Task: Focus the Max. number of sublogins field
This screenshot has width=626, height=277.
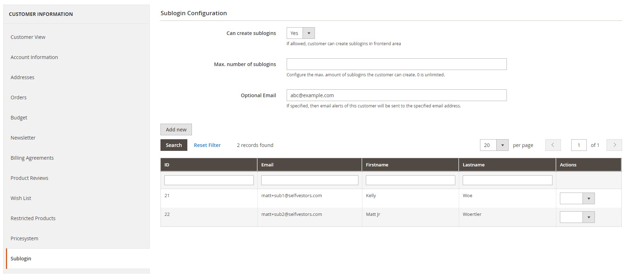Action: [x=397, y=64]
